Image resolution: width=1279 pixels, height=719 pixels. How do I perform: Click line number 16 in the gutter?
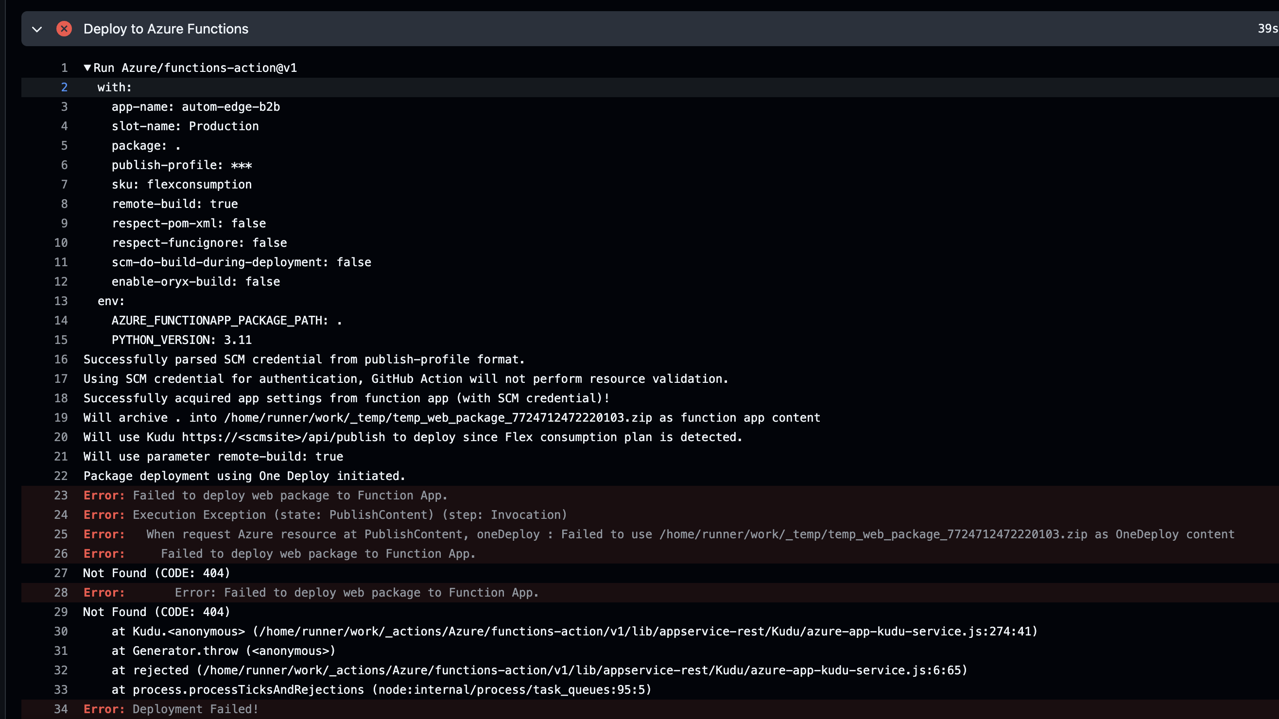point(61,359)
